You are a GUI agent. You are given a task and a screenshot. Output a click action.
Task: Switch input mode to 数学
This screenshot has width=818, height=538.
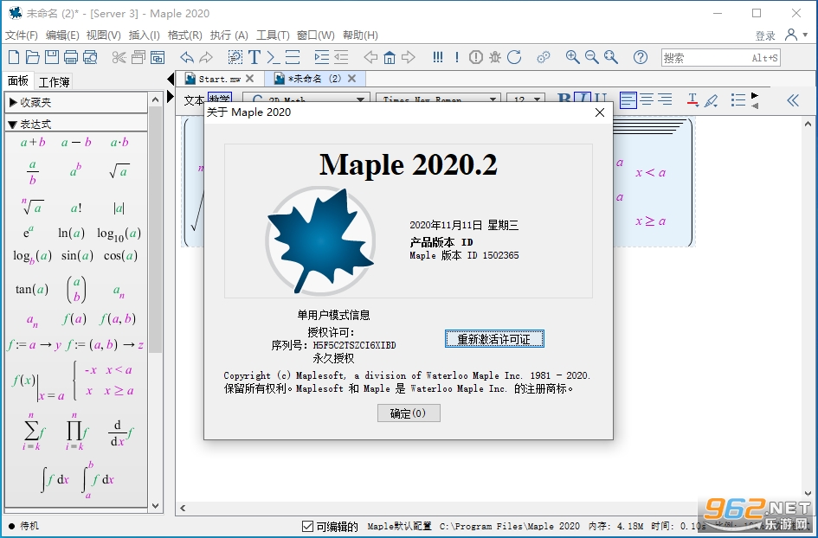[219, 99]
